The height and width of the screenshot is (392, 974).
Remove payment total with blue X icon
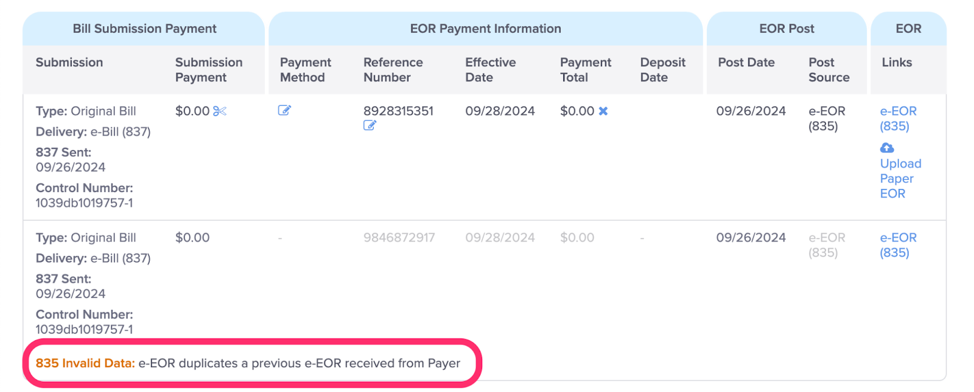tap(603, 111)
